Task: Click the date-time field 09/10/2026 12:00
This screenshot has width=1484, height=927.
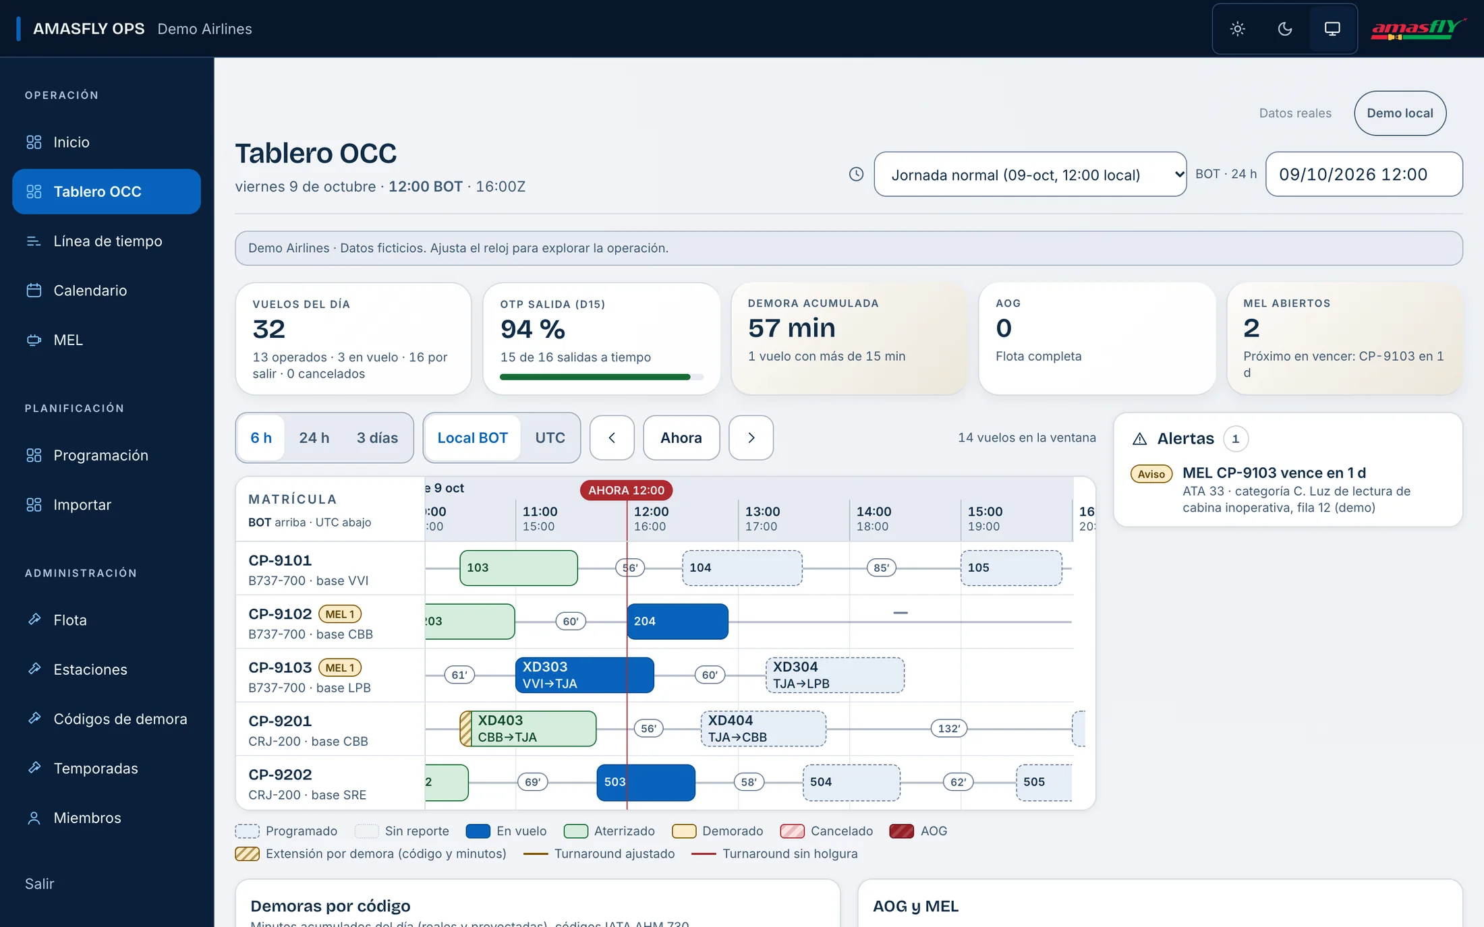Action: pos(1364,175)
